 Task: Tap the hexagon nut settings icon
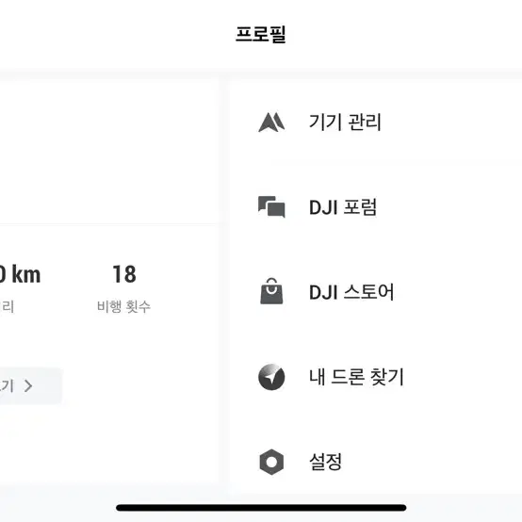click(271, 462)
